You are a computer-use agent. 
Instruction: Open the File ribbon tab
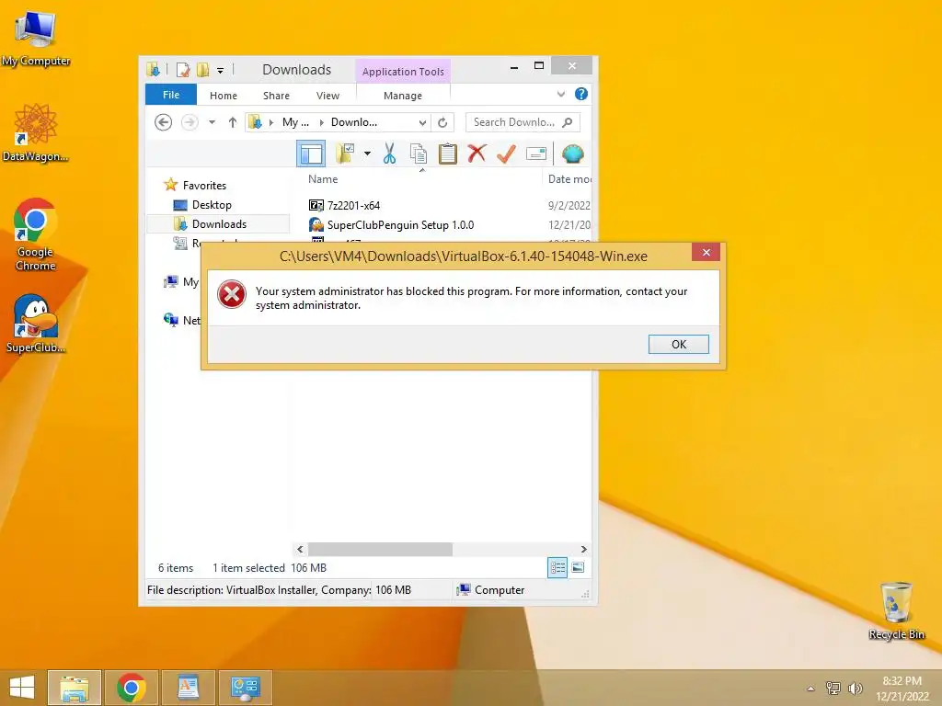171,95
